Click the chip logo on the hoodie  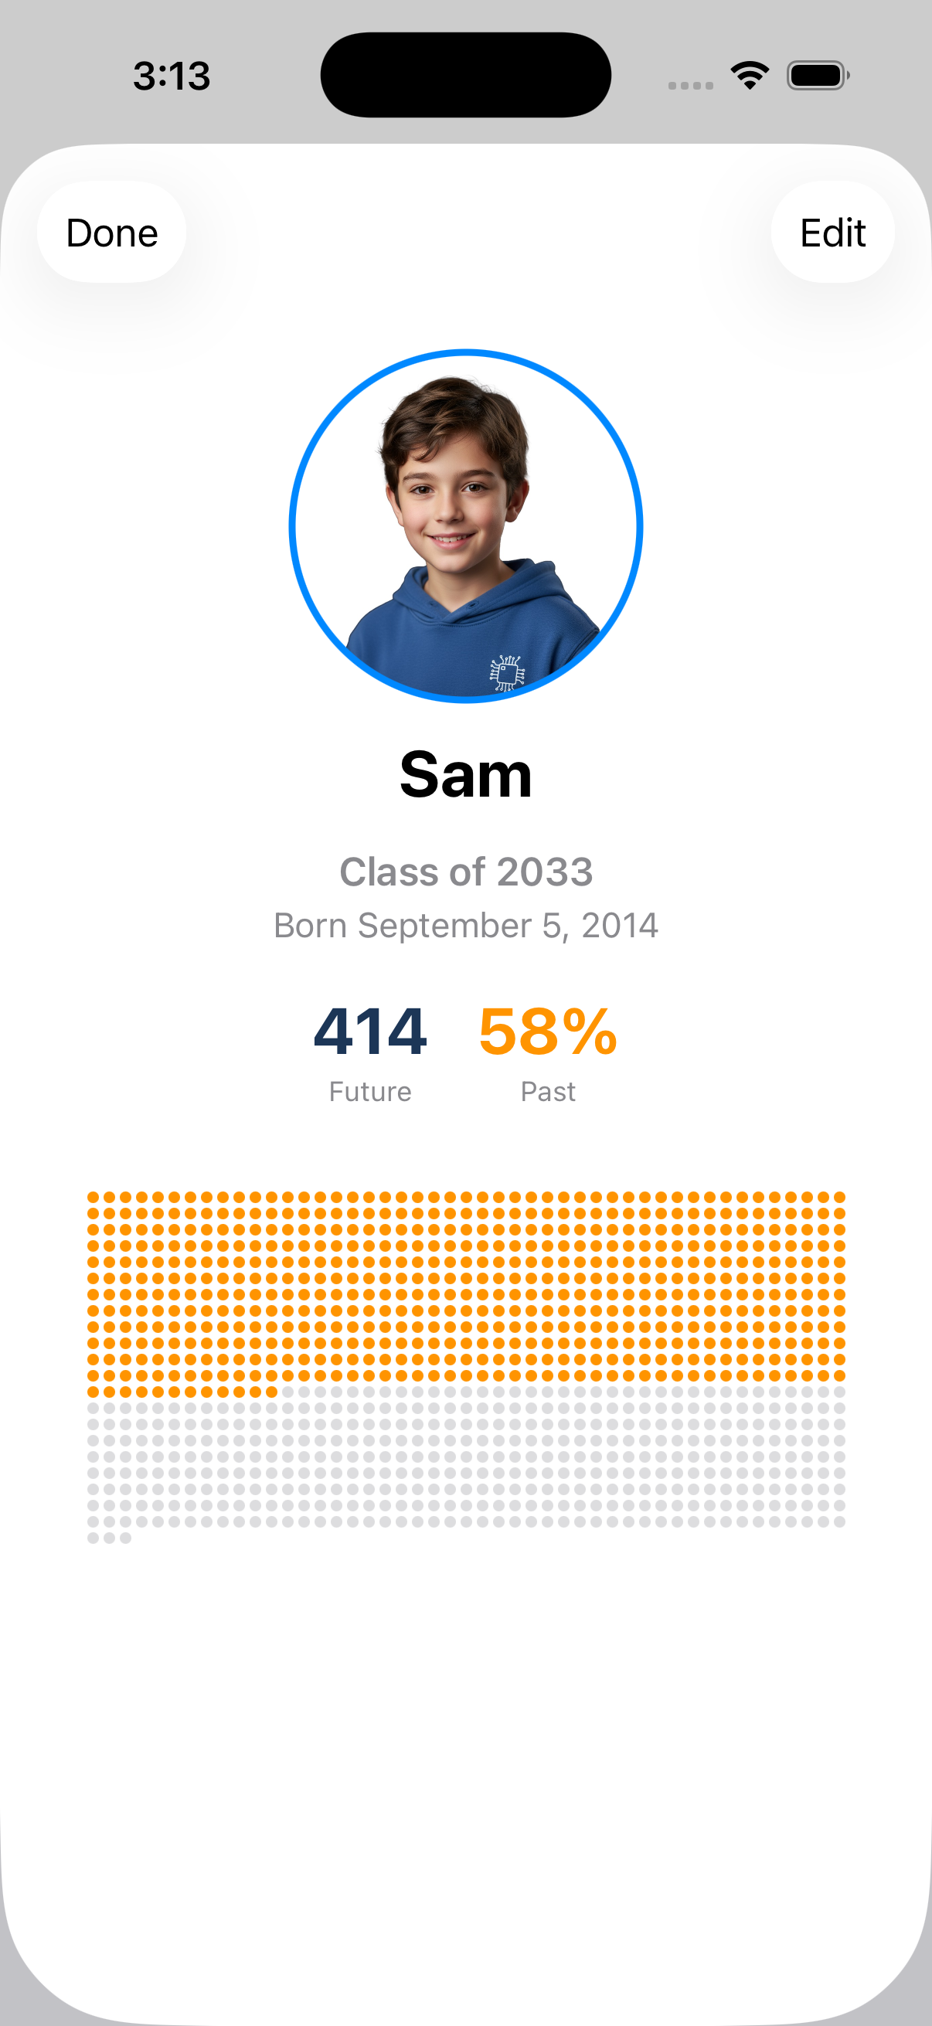coord(506,673)
